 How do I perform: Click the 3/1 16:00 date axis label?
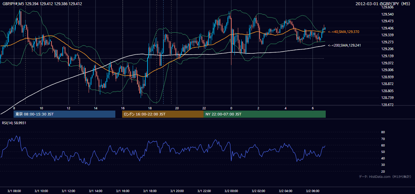click(122, 191)
